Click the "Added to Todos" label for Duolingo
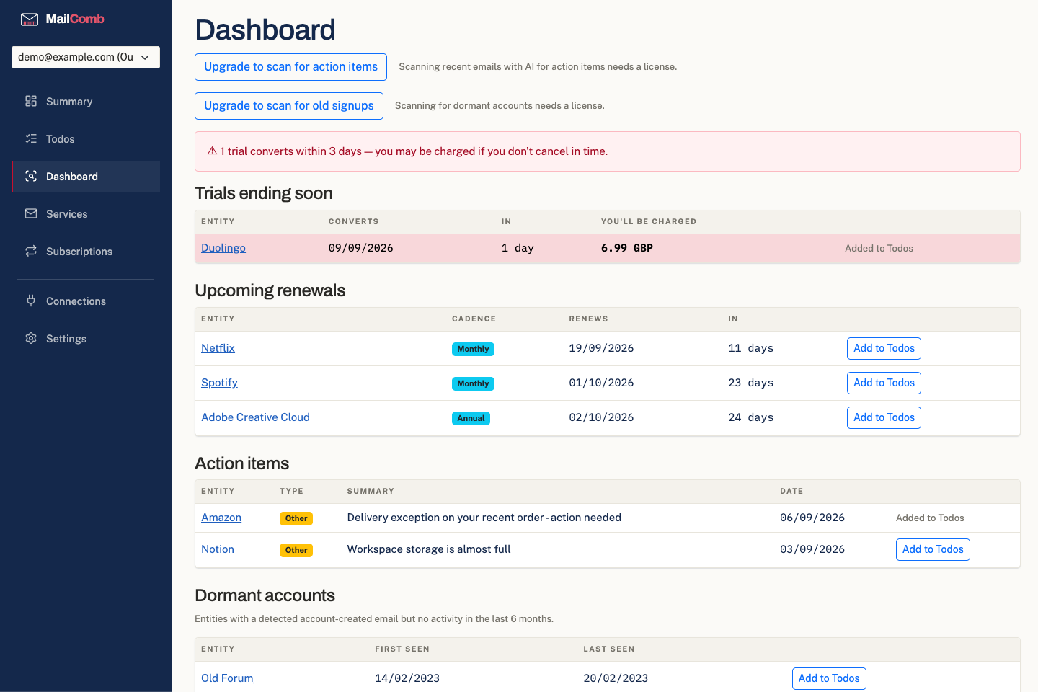 click(x=879, y=249)
